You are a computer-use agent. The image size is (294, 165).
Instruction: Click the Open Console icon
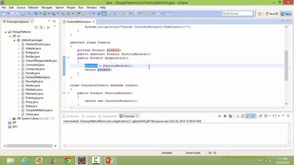275,116
